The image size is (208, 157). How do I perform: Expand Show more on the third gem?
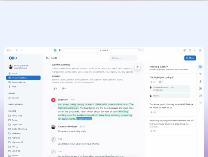154,127
